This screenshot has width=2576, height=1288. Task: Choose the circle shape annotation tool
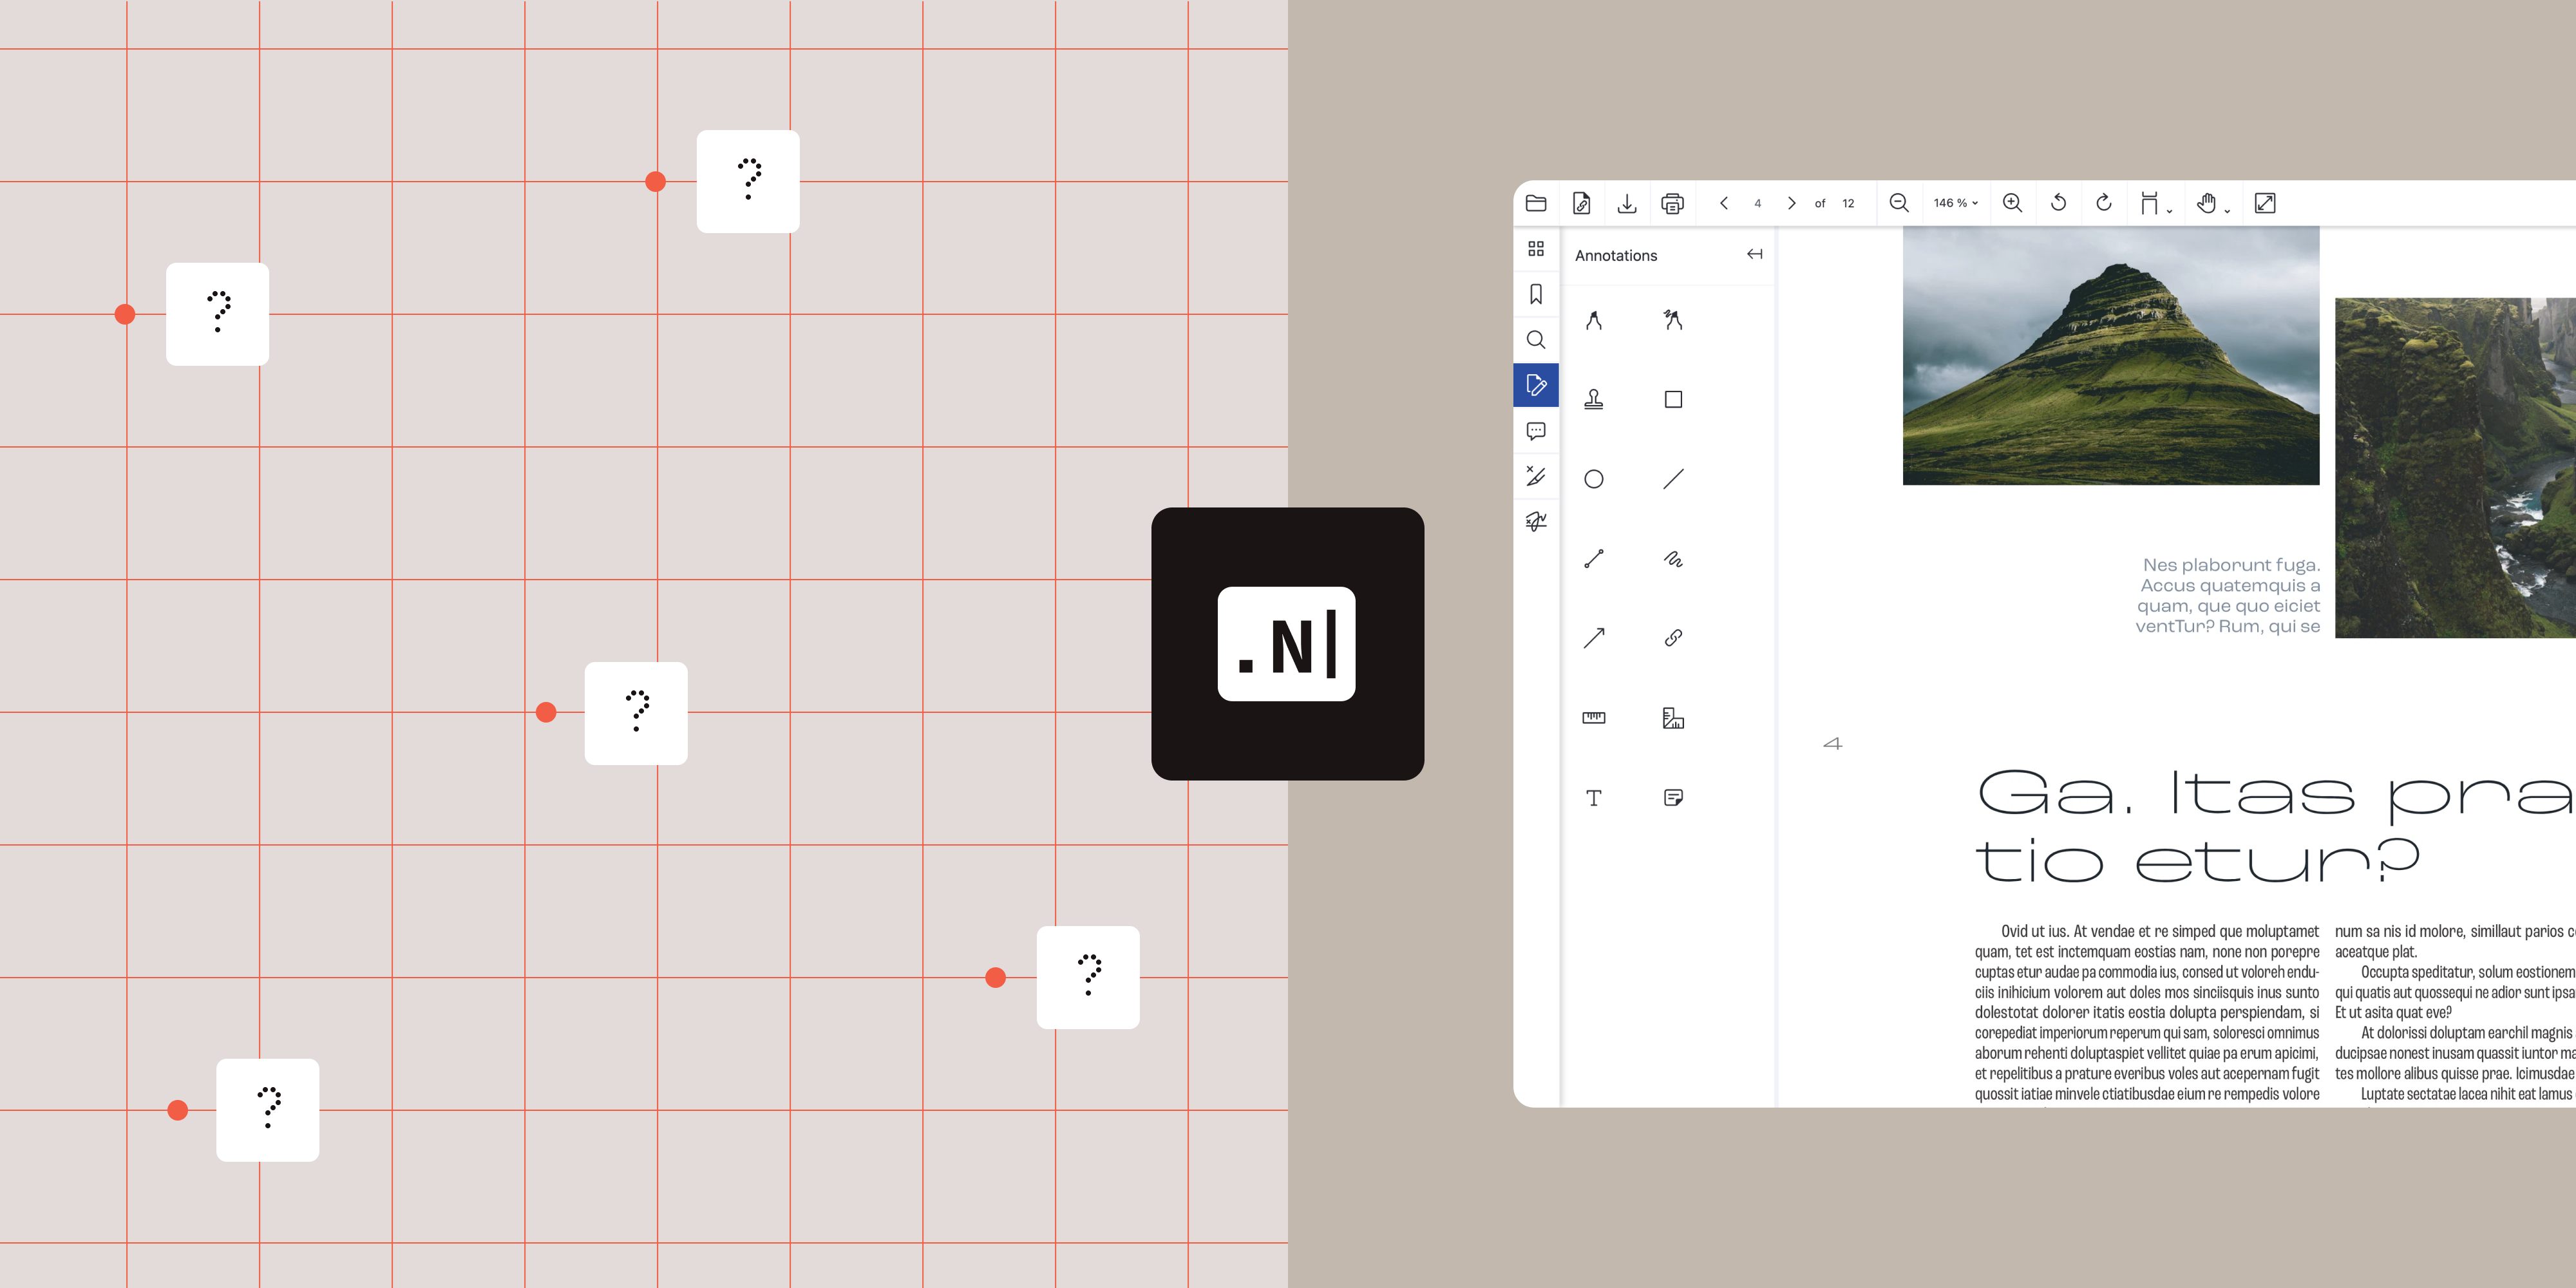point(1593,479)
